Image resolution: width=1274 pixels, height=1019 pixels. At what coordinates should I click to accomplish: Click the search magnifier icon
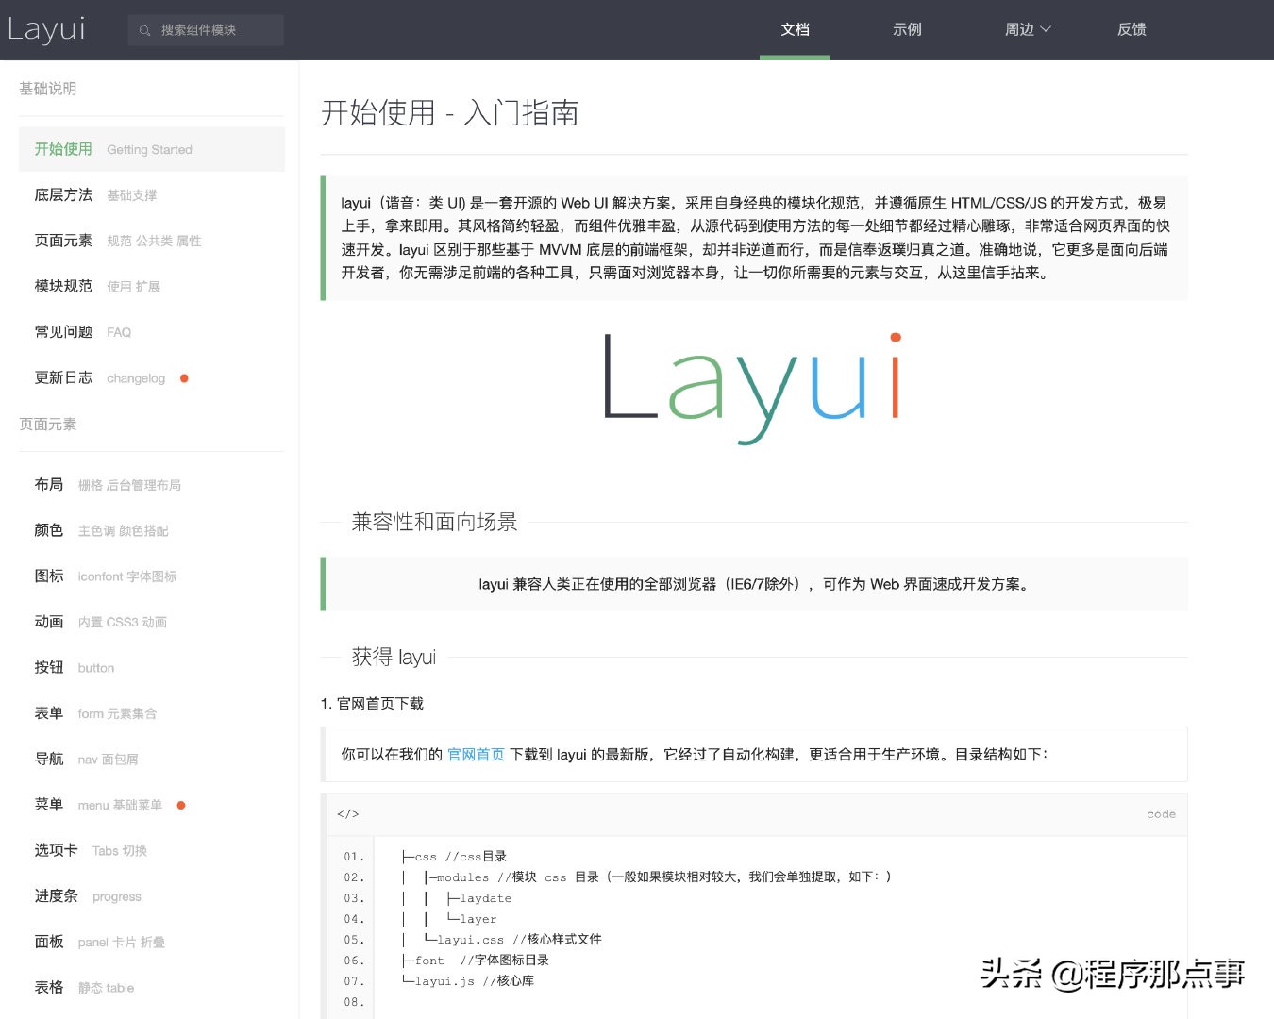144,30
